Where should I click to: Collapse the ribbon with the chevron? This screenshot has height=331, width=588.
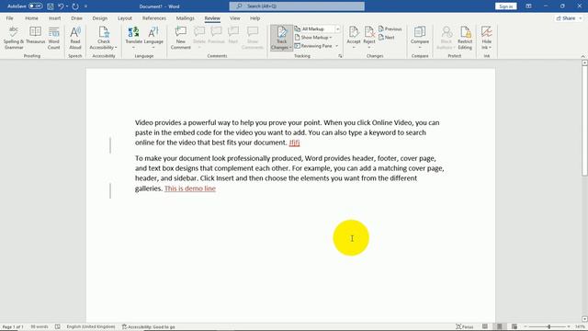pos(582,56)
